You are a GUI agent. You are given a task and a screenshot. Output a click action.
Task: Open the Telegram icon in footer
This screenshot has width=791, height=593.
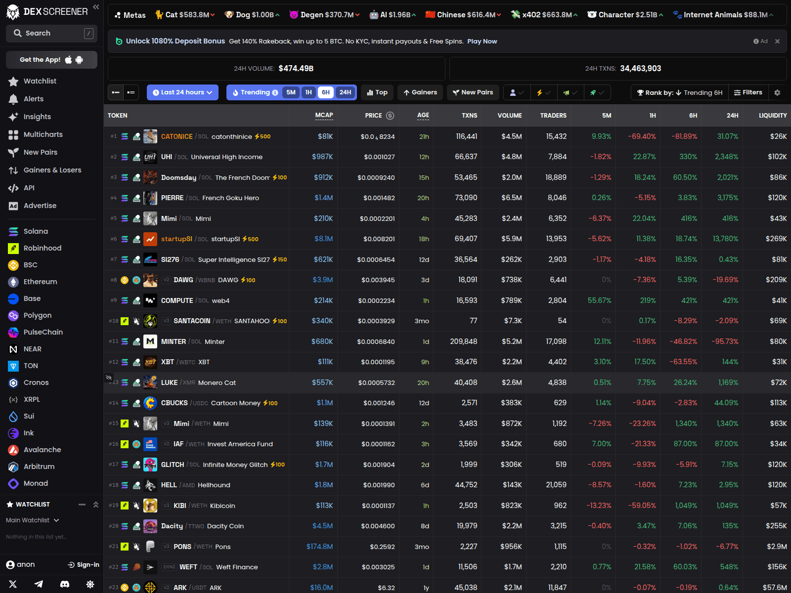(39, 584)
